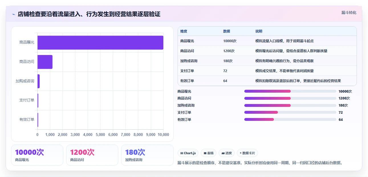The width and height of the screenshot is (368, 177).
Task: Click the 支付订单 cell in the table
Action: tap(187, 71)
